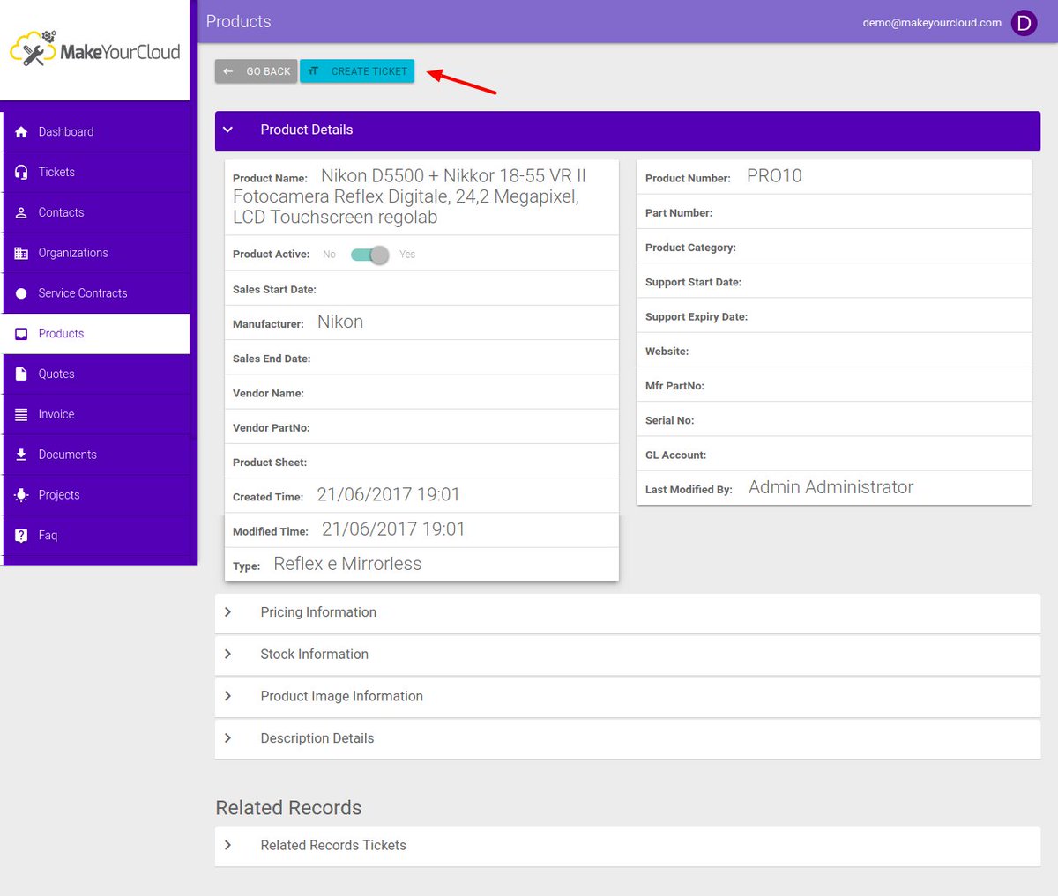Click demo@makeyourcloud.com account email

click(x=932, y=23)
